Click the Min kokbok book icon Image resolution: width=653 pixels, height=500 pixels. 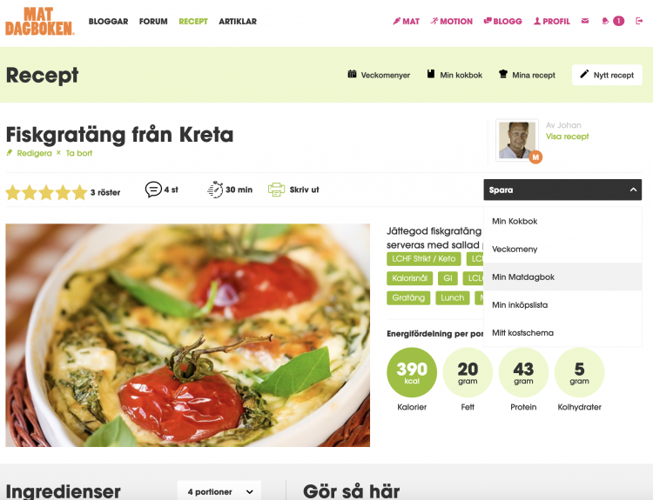[431, 74]
